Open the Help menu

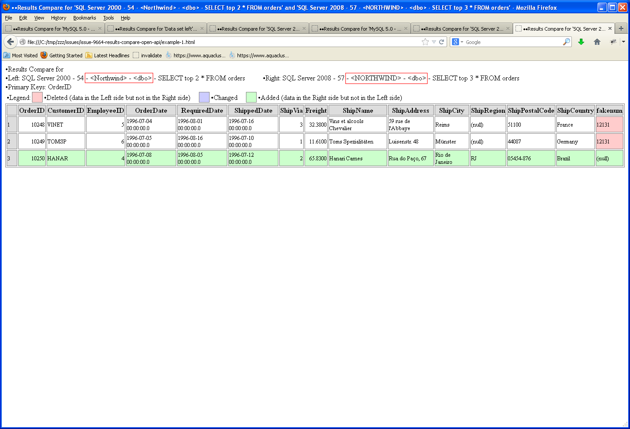(x=126, y=18)
